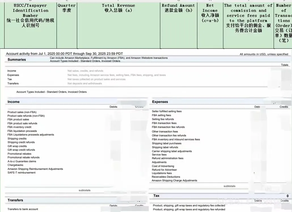The width and height of the screenshot is (292, 212).
Task: Select the Promotional rebates row
Action: click(19, 154)
